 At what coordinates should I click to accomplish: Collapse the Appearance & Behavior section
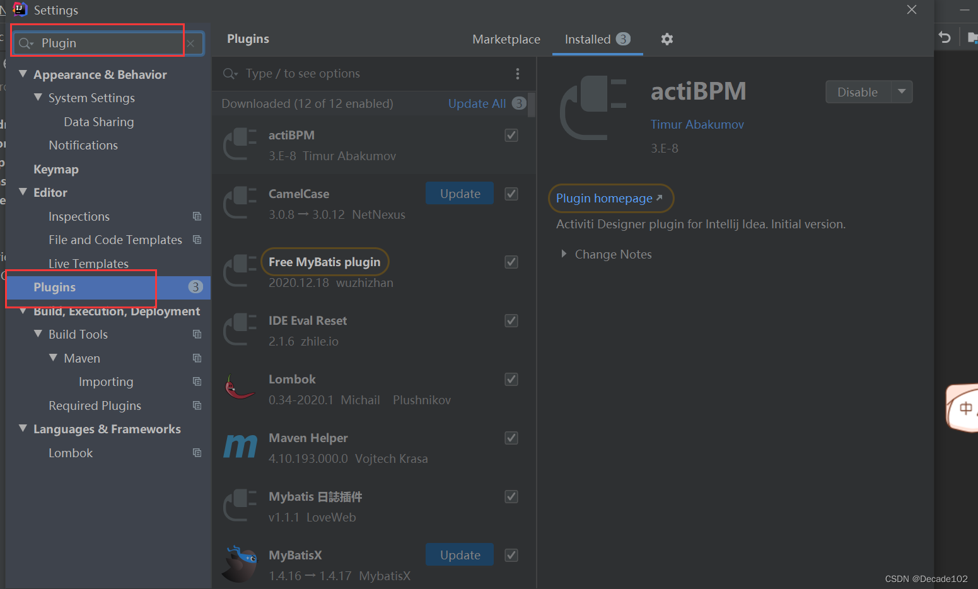(23, 74)
